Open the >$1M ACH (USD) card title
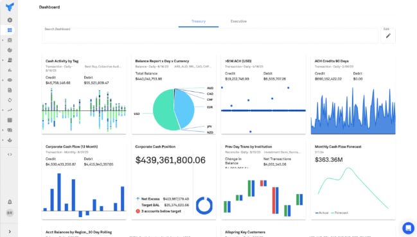Image resolution: width=417 pixels, height=237 pixels. coord(238,61)
